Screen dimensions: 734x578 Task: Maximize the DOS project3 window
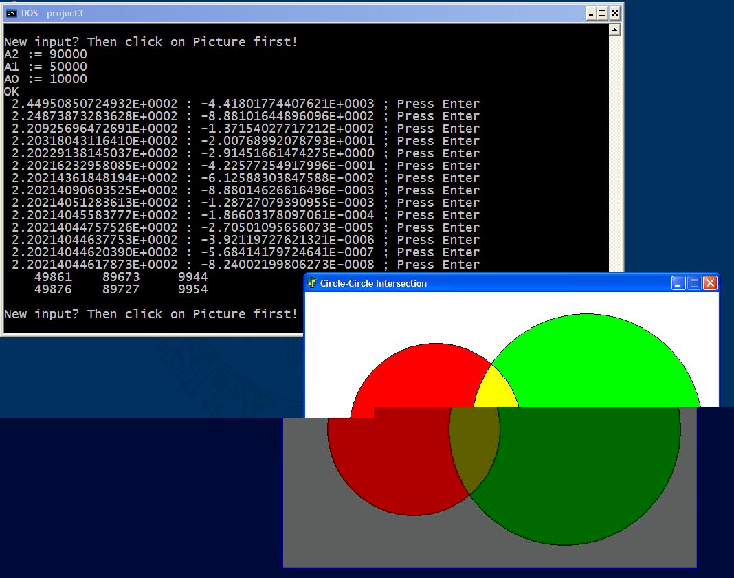pos(603,13)
